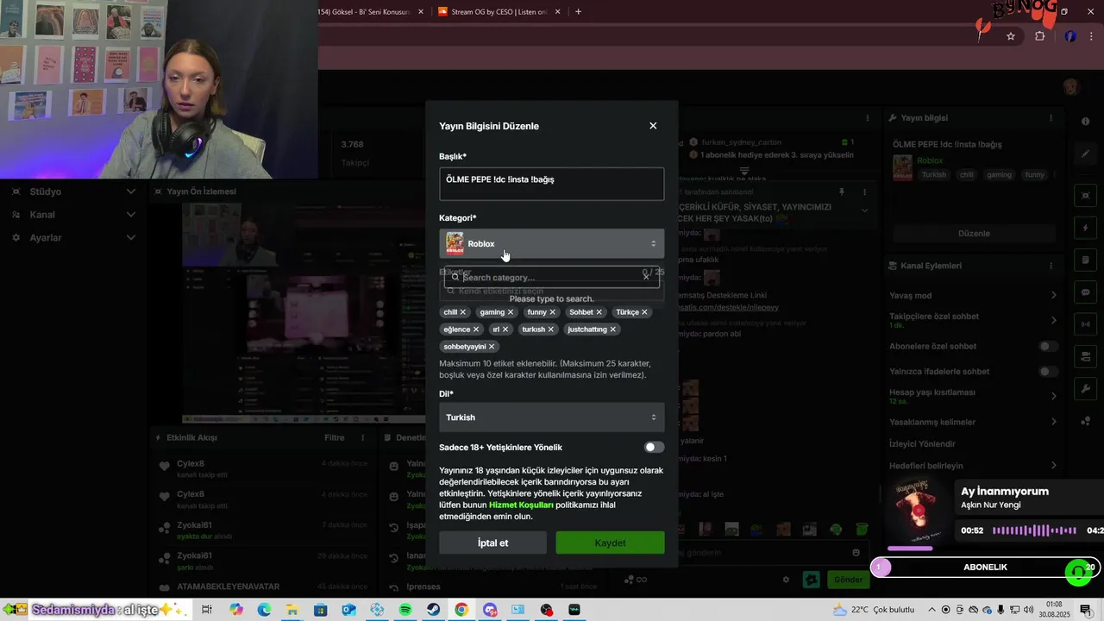Click the pencil edit icon in right rail
Image resolution: width=1104 pixels, height=621 pixels.
pos(1086,154)
